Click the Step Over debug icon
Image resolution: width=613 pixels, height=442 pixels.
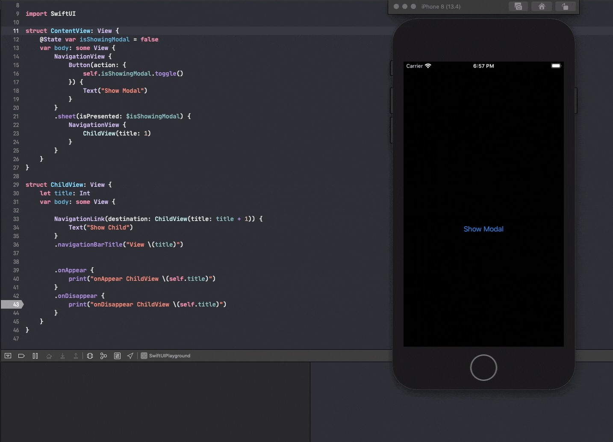(49, 356)
